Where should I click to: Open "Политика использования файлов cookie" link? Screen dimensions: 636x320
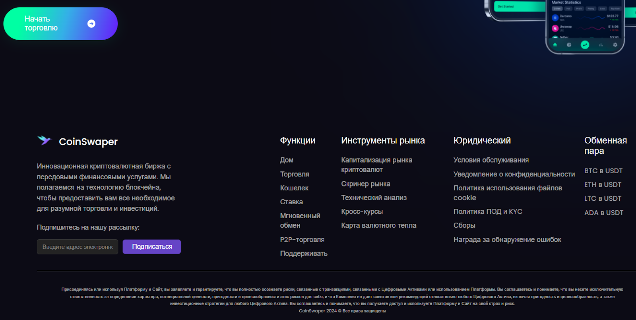click(508, 193)
